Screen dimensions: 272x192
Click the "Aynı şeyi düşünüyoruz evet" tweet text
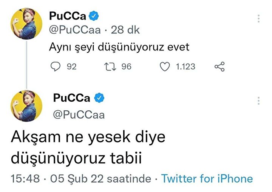pyautogui.click(x=119, y=48)
